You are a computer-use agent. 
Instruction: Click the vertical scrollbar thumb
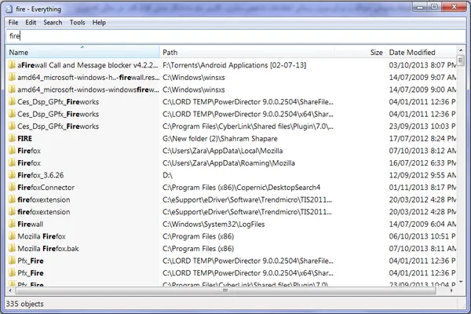point(461,60)
